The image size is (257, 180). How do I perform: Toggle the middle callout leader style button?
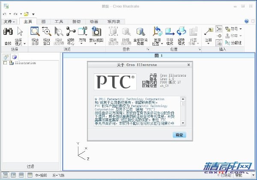(219, 36)
